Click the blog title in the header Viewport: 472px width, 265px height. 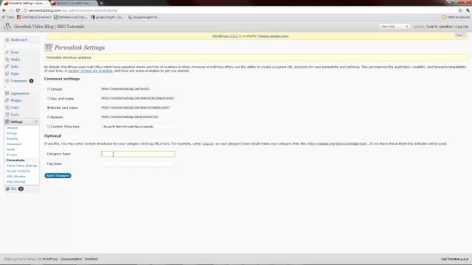(49, 26)
